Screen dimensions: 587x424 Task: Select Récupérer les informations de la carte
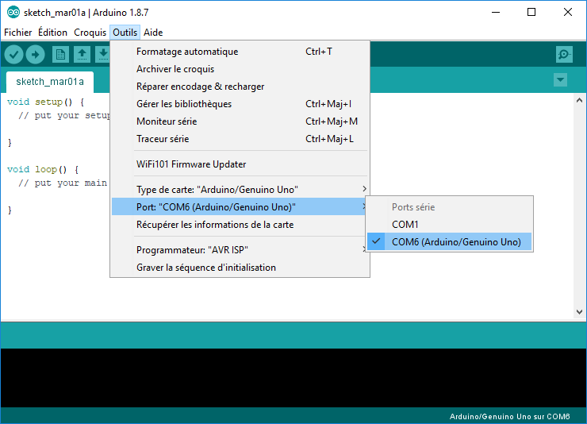(240, 225)
